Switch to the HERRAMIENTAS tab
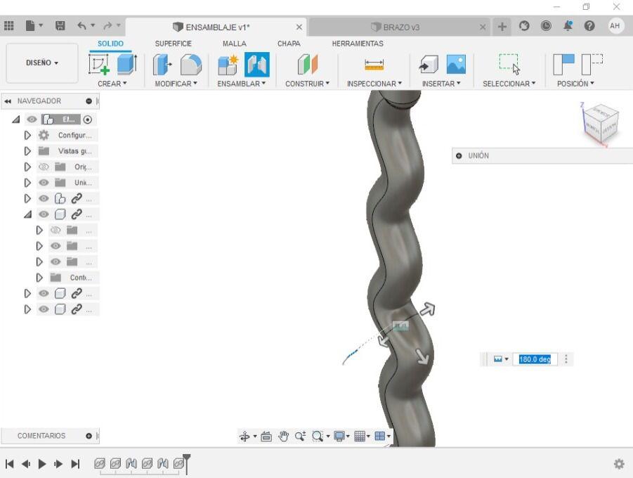The image size is (633, 478). (358, 44)
